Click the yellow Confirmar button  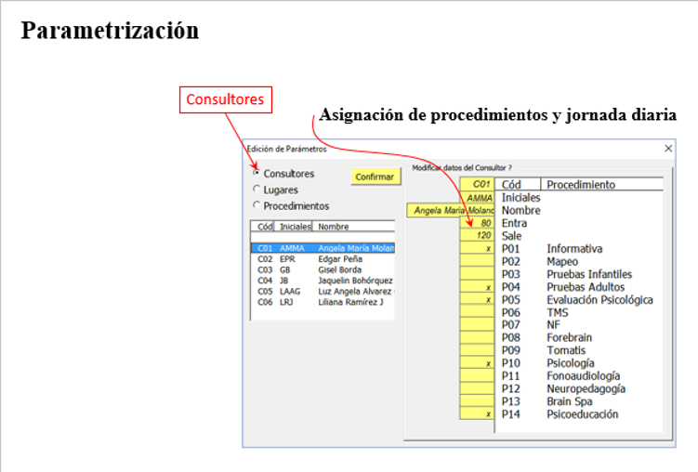pos(375,177)
